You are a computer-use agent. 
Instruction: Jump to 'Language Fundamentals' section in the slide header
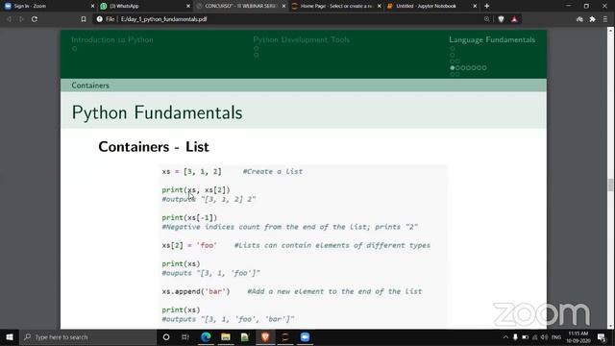click(x=492, y=39)
